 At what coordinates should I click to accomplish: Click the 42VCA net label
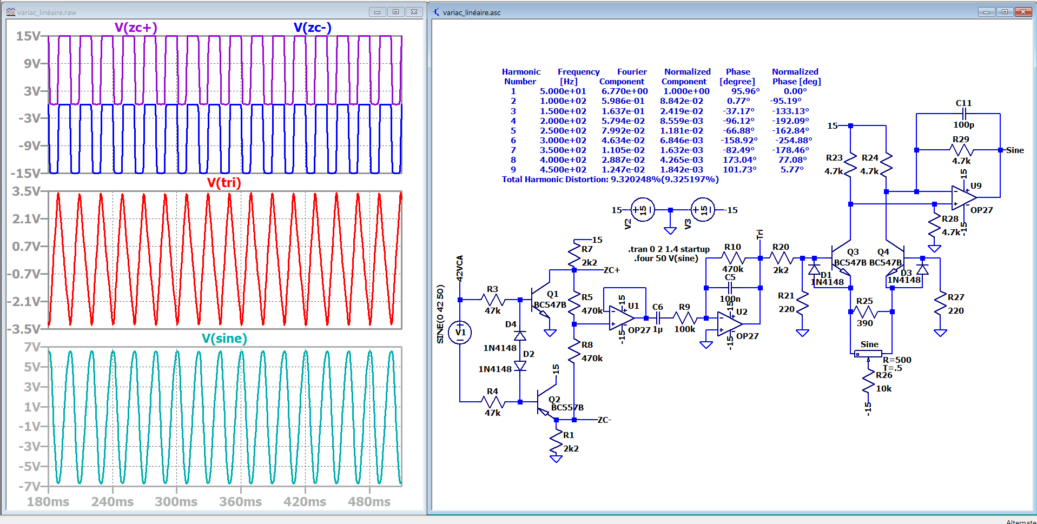(460, 268)
